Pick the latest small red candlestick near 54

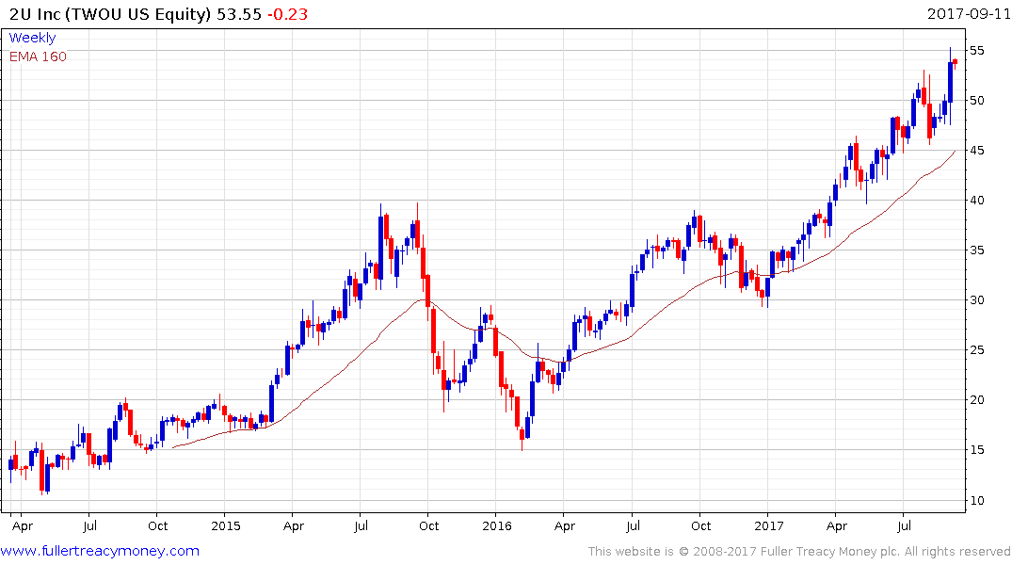pyautogui.click(x=956, y=62)
